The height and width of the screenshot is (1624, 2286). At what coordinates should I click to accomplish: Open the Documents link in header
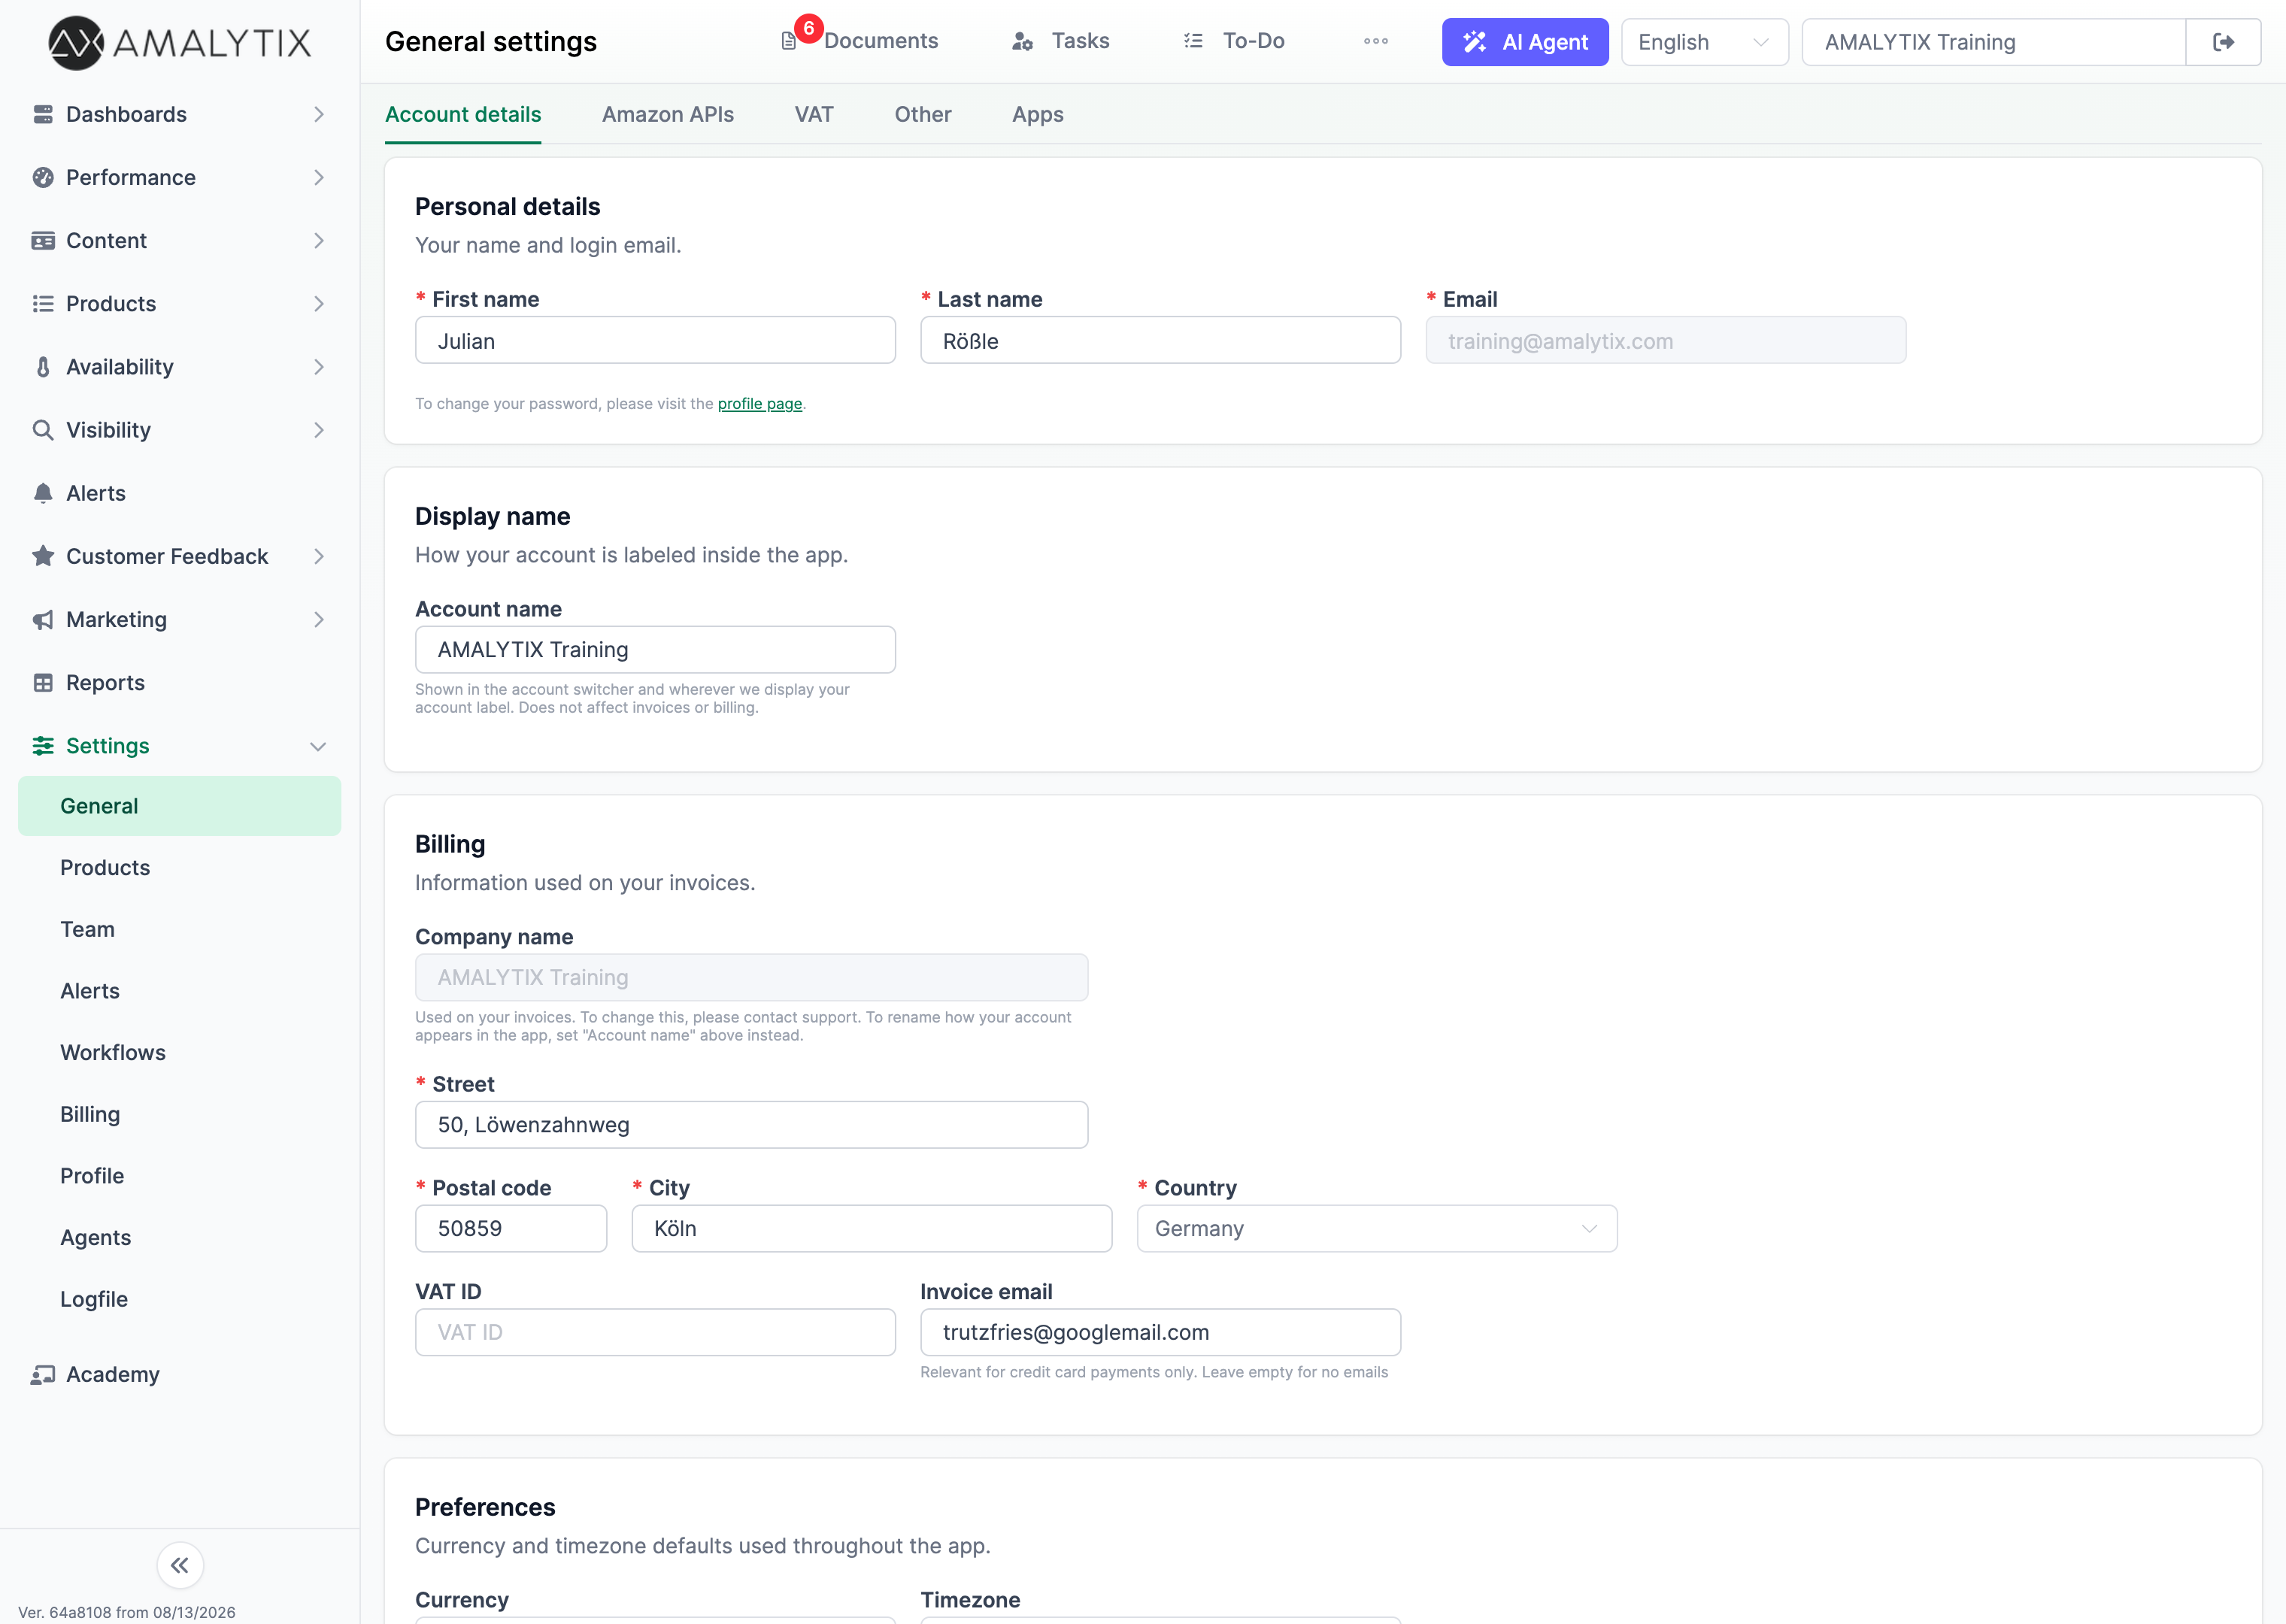(881, 41)
